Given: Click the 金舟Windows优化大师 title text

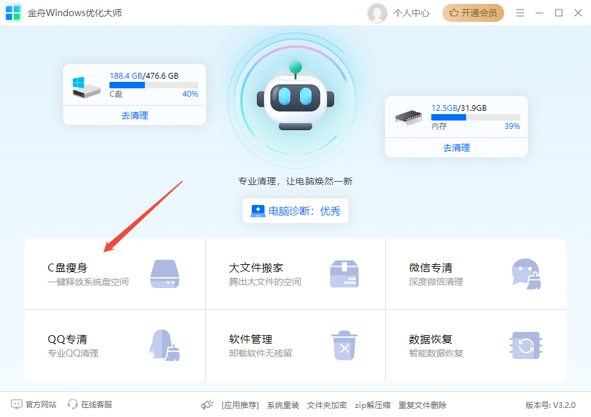Looking at the screenshot, I should 75,13.
